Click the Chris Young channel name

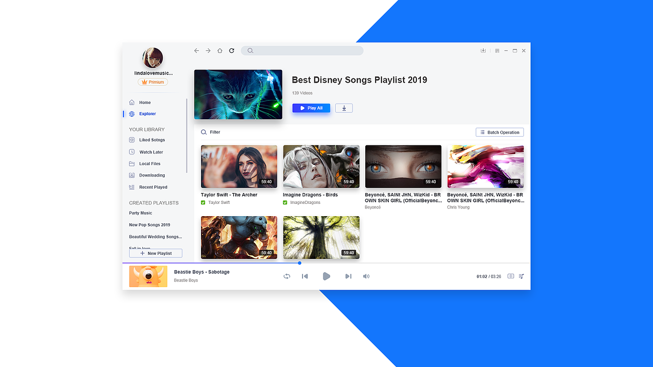tap(458, 207)
